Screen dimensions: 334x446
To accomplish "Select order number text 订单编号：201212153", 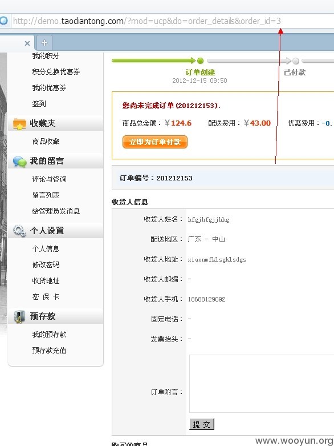I will coord(156,178).
